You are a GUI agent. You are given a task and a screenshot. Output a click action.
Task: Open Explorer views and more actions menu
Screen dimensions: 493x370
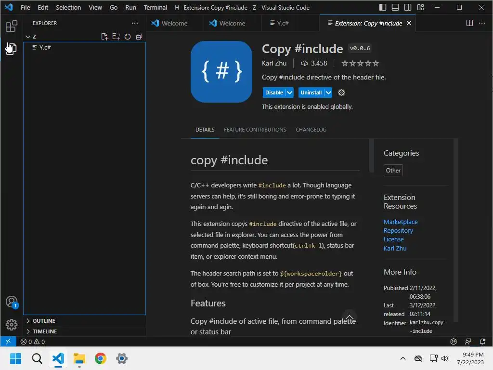135,23
